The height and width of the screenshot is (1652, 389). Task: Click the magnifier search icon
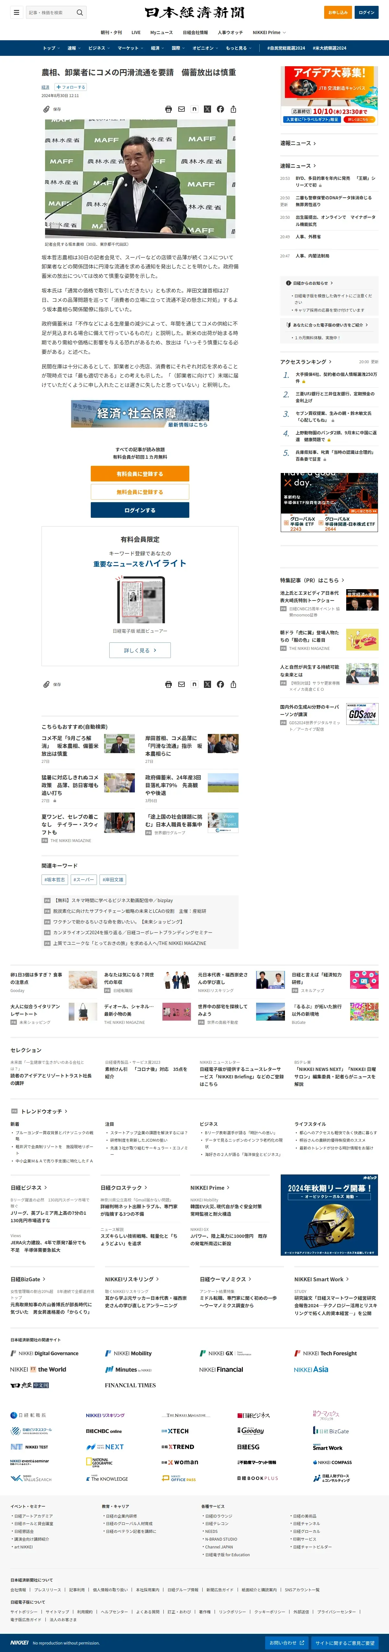click(x=79, y=12)
